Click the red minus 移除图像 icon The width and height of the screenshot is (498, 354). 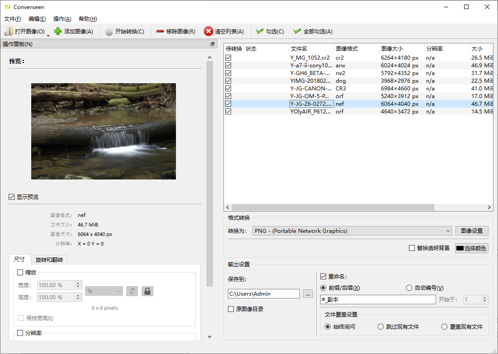pyautogui.click(x=160, y=32)
